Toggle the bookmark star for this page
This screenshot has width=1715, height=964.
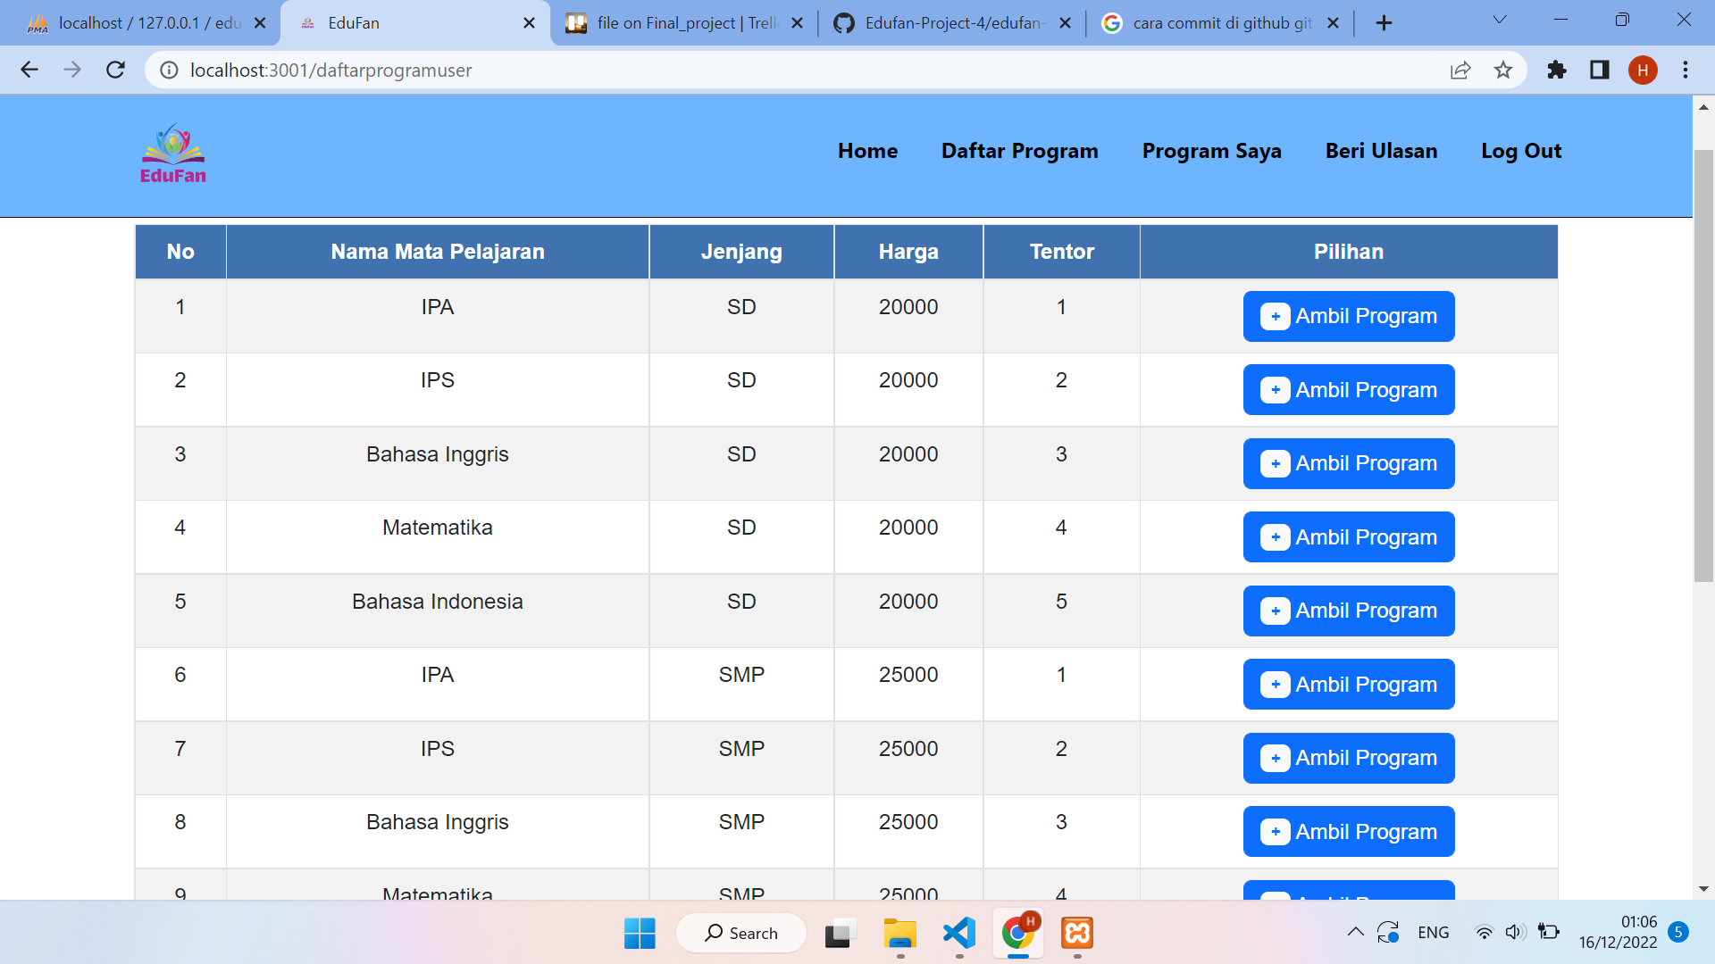tap(1503, 70)
